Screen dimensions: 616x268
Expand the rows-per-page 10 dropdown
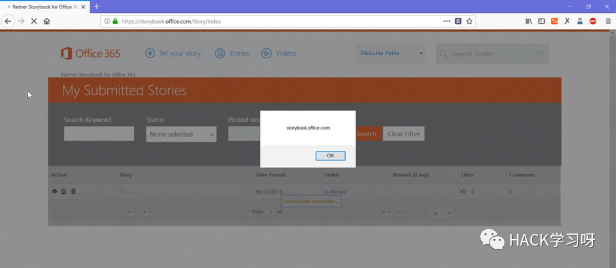click(441, 213)
